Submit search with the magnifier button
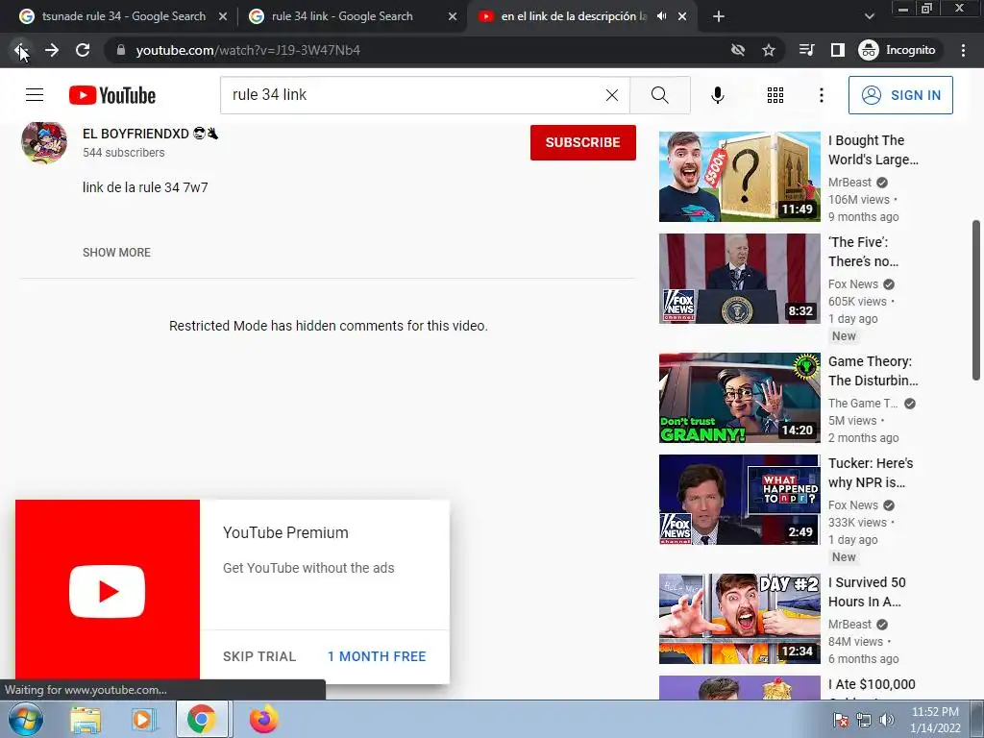Screen dimensions: 984x738 [x=659, y=95]
